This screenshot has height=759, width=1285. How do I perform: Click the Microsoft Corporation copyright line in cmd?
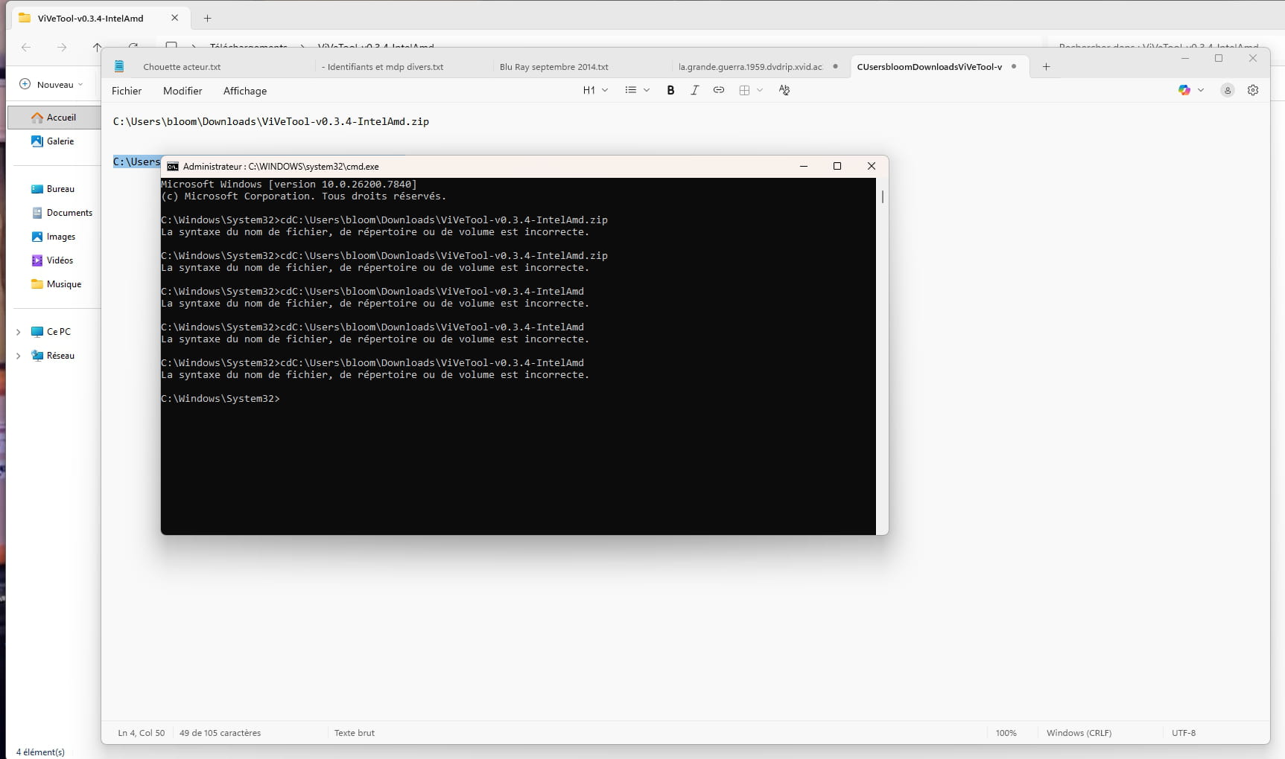[304, 196]
